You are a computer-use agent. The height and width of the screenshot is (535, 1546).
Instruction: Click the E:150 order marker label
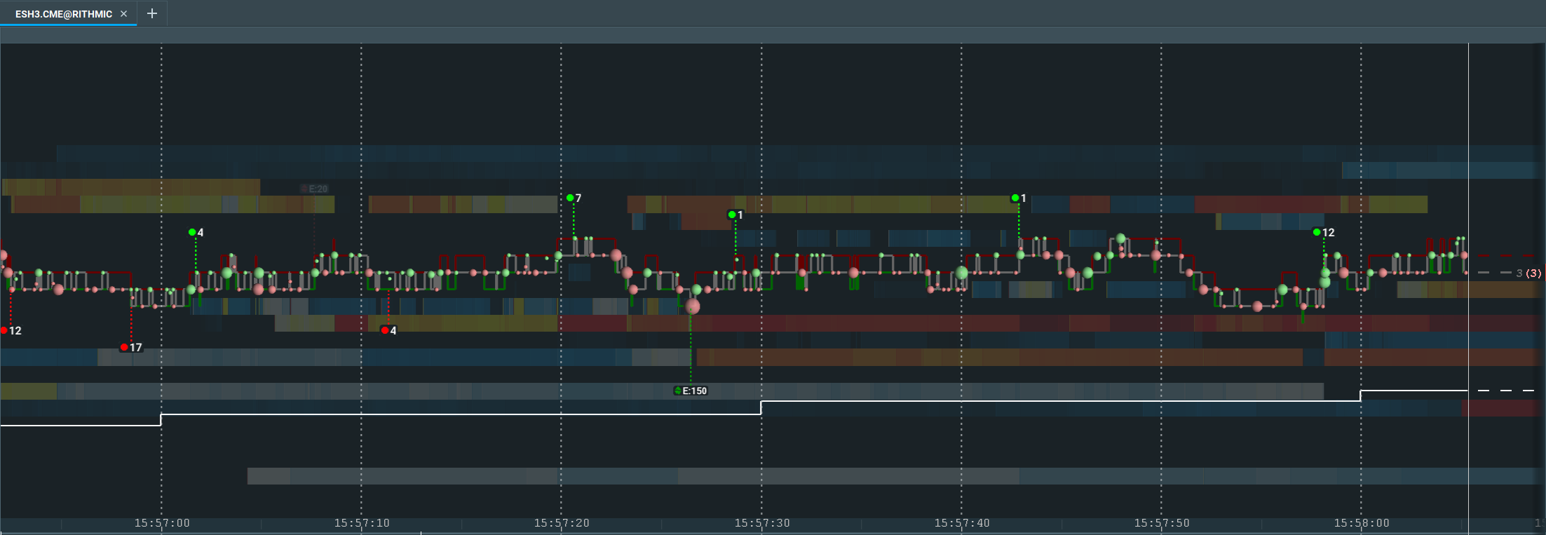691,391
